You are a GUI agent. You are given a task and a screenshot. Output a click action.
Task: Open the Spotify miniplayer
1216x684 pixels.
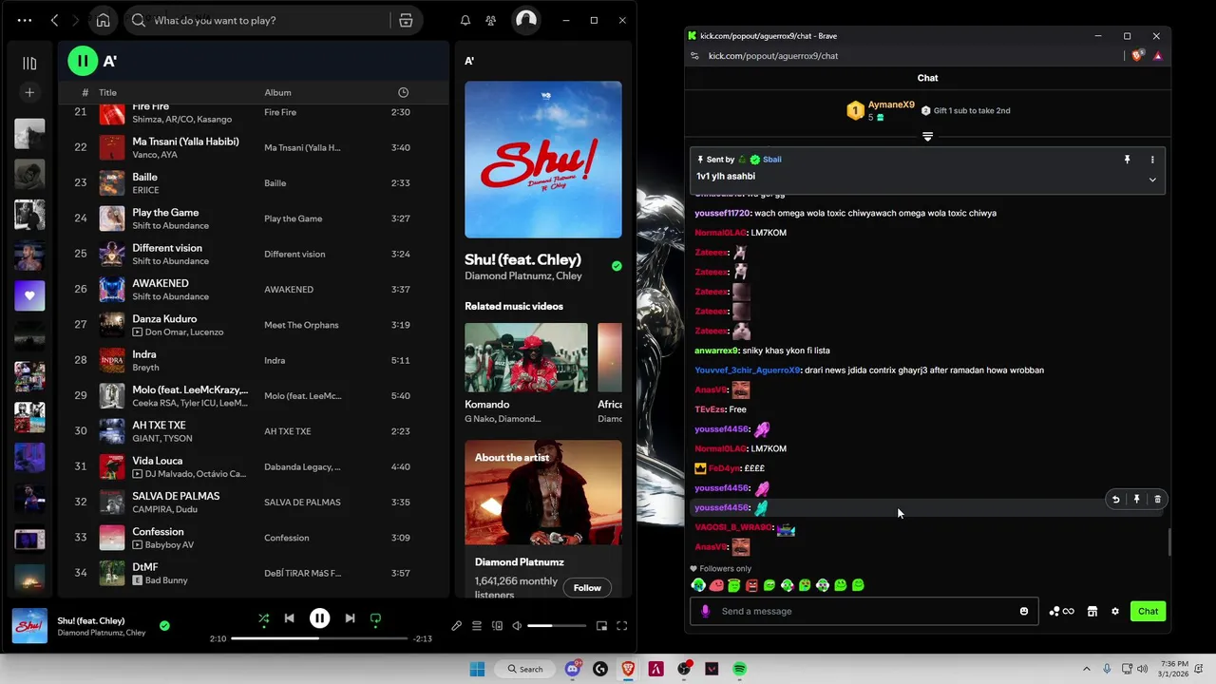click(x=601, y=626)
